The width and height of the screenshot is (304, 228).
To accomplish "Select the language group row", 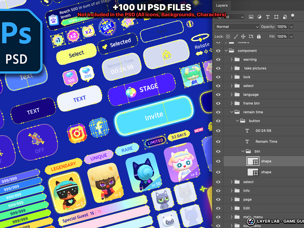I will pos(258,95).
